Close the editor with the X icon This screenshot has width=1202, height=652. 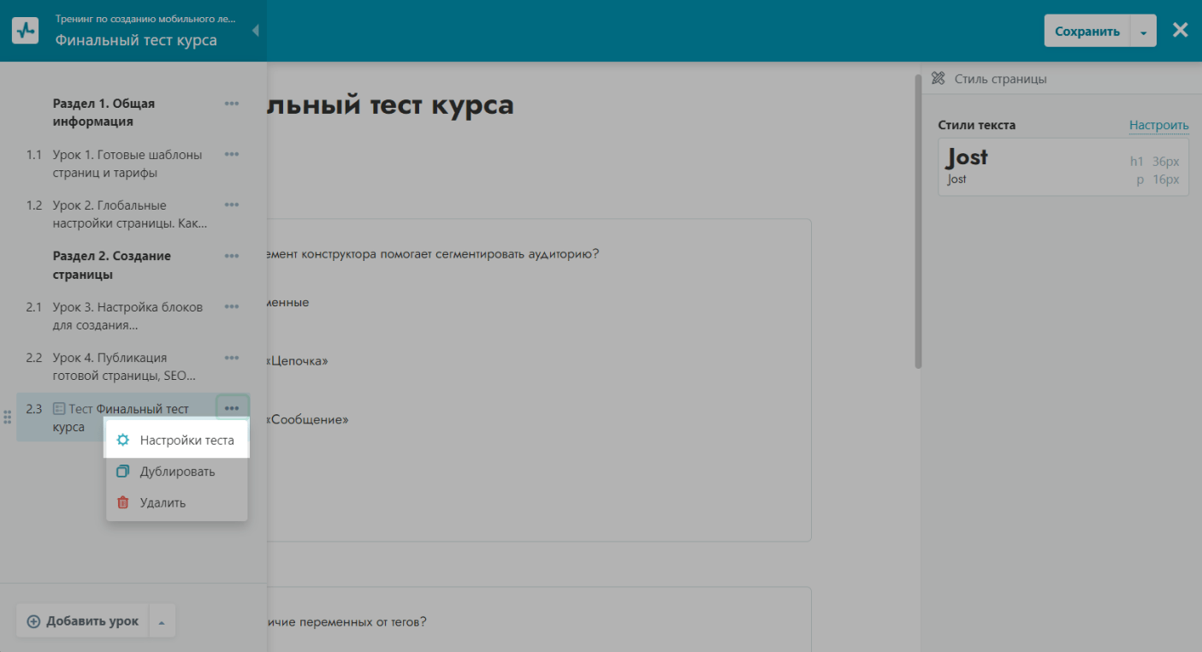tap(1181, 31)
